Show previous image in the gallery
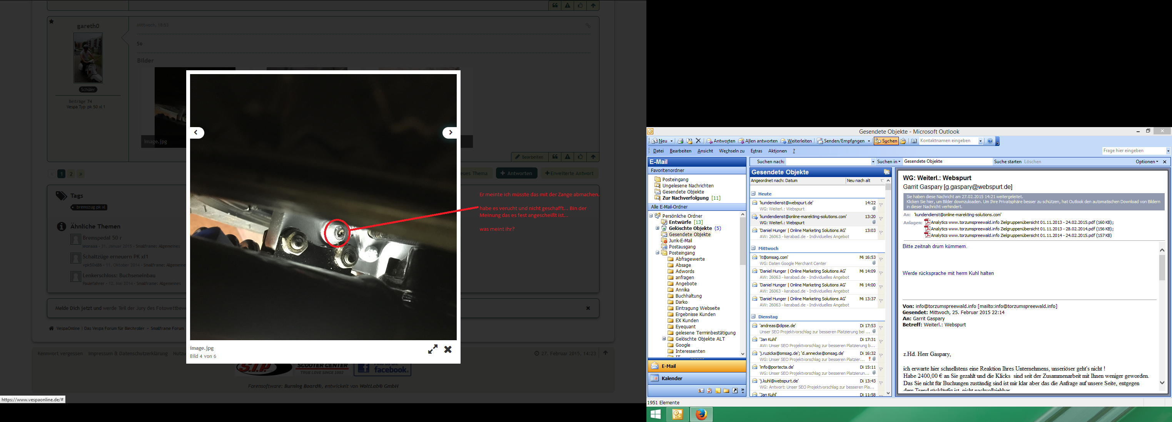Screen dimensions: 1172x422 point(196,132)
